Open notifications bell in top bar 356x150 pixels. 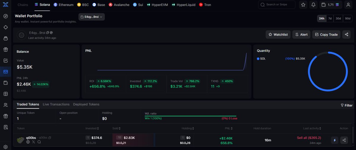click(314, 5)
